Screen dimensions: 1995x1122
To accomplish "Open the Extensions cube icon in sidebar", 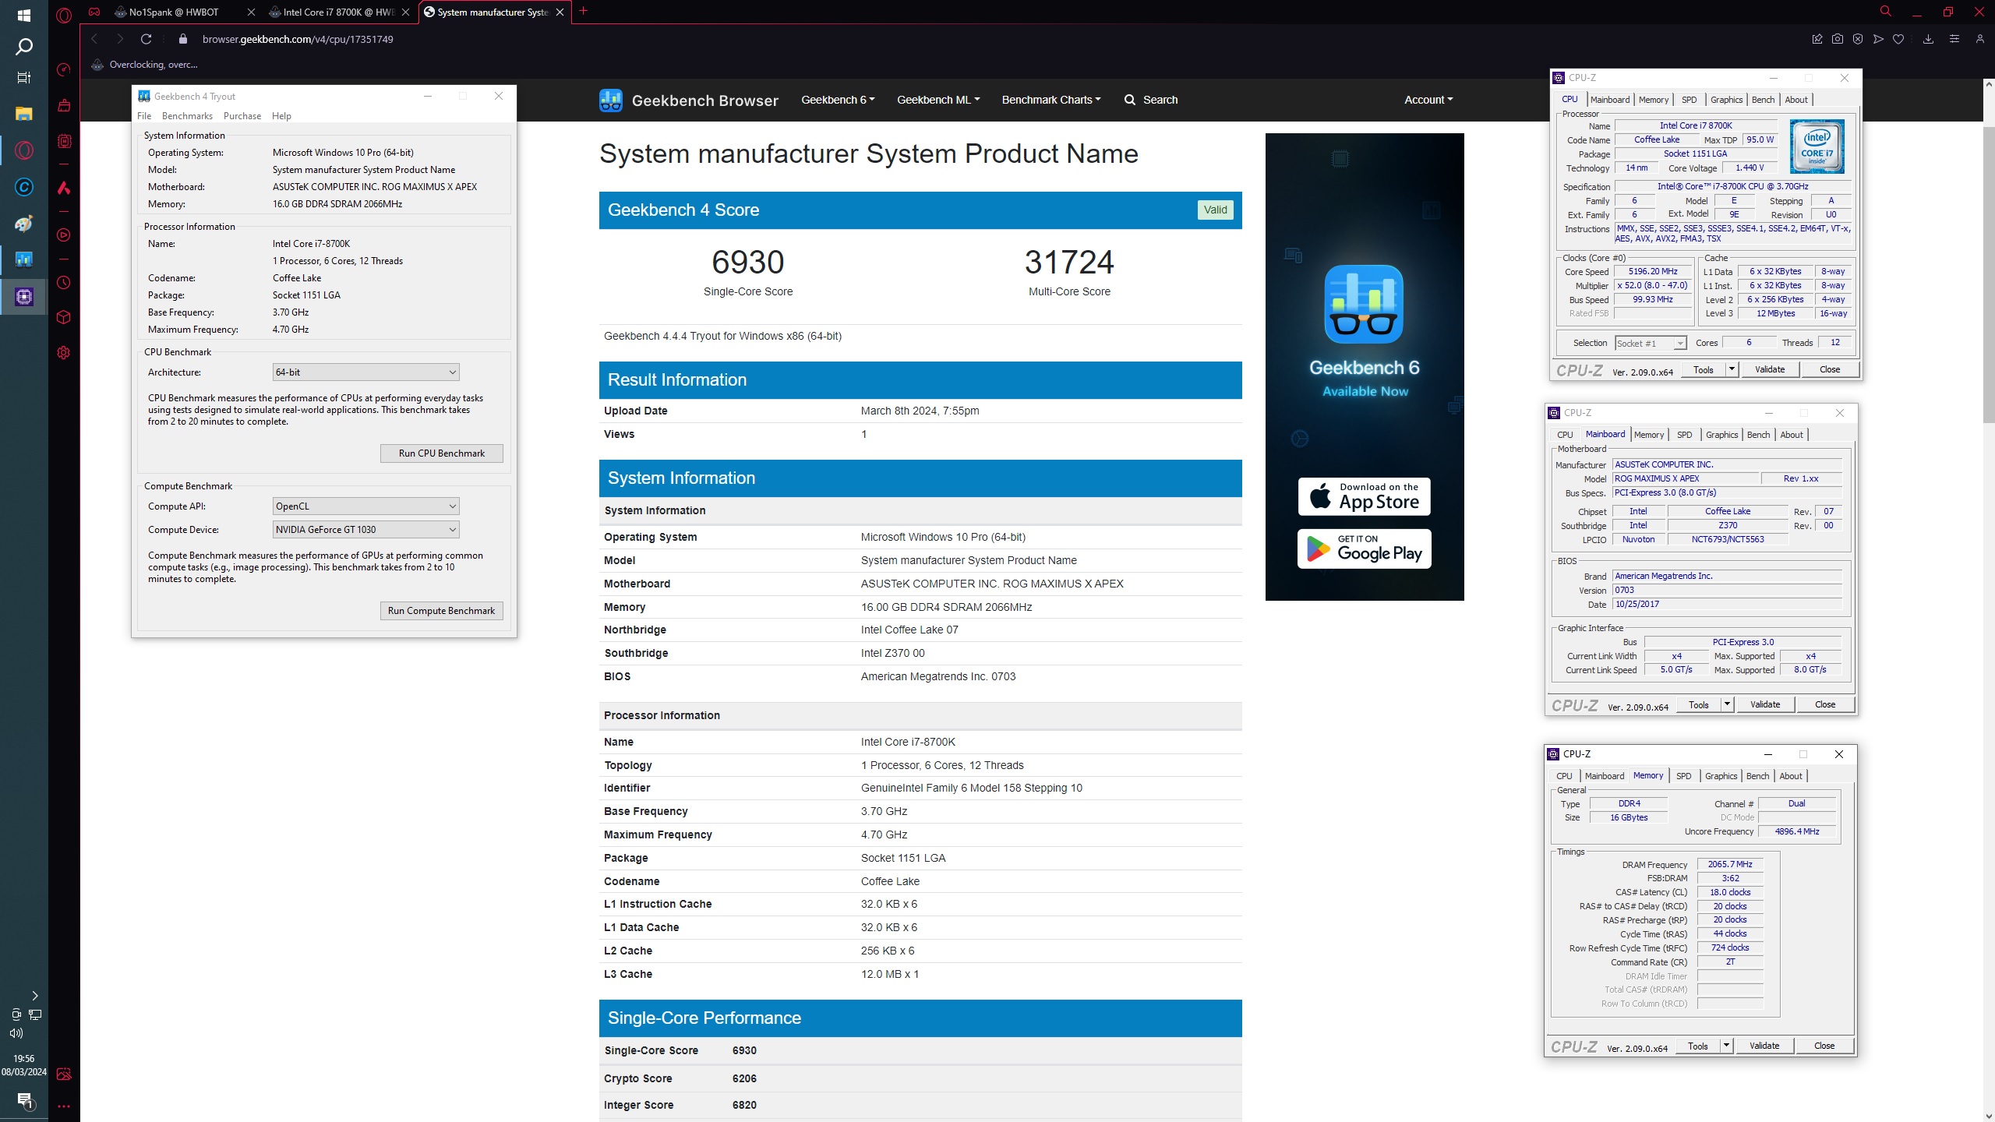I will (64, 317).
